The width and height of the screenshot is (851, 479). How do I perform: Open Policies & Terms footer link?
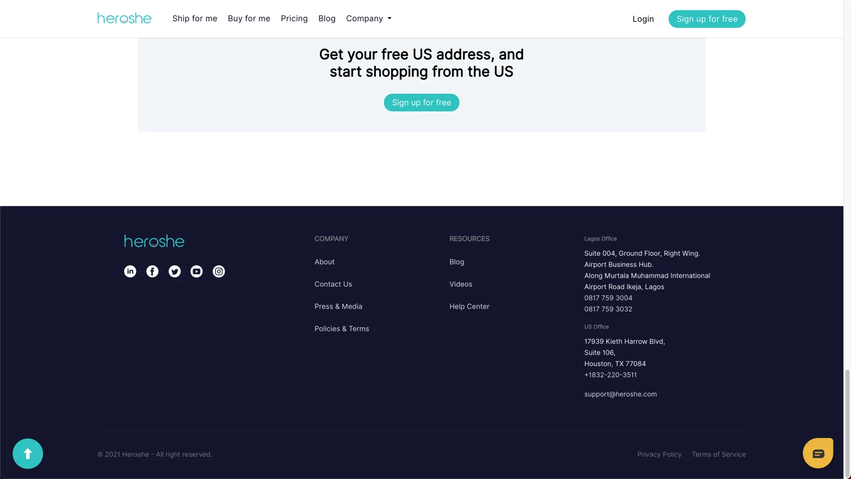(342, 329)
